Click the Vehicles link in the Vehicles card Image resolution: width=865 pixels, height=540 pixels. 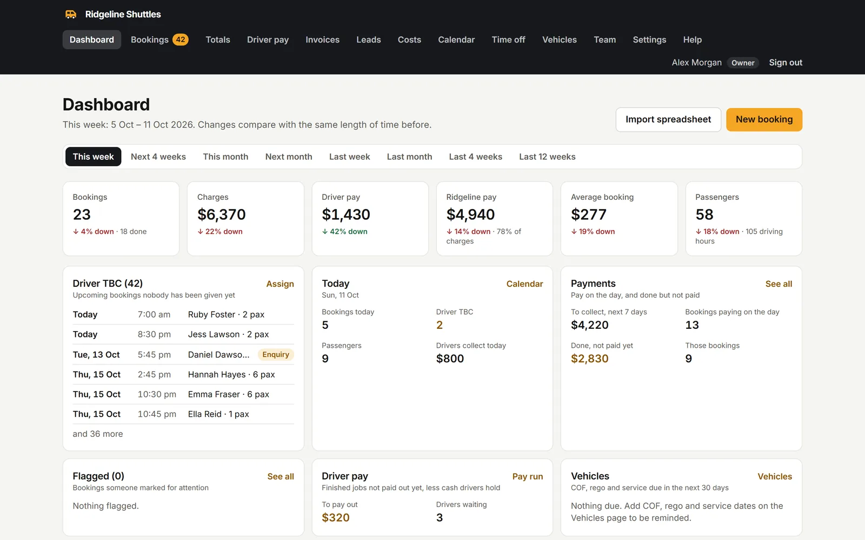(775, 477)
